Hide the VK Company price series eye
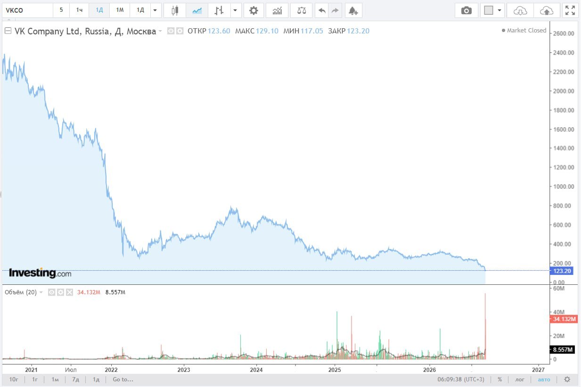Screen dimensions: 582x387 click(x=172, y=31)
